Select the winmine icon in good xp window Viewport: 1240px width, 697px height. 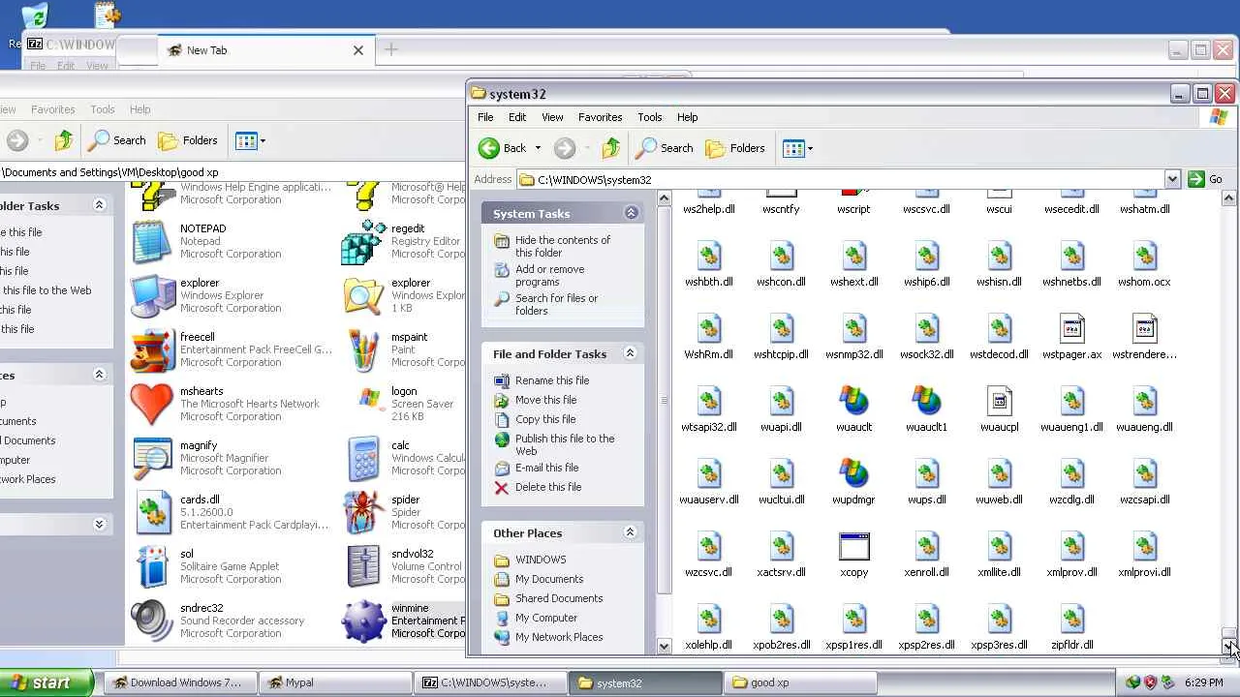[363, 621]
